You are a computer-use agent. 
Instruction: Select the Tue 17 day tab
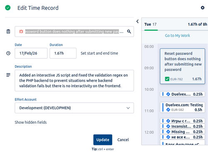pyautogui.click(x=151, y=25)
